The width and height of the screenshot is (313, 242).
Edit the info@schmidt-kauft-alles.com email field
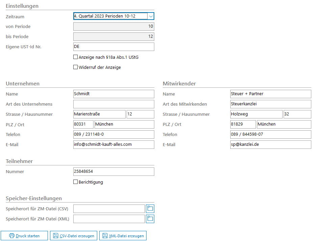coord(113,144)
